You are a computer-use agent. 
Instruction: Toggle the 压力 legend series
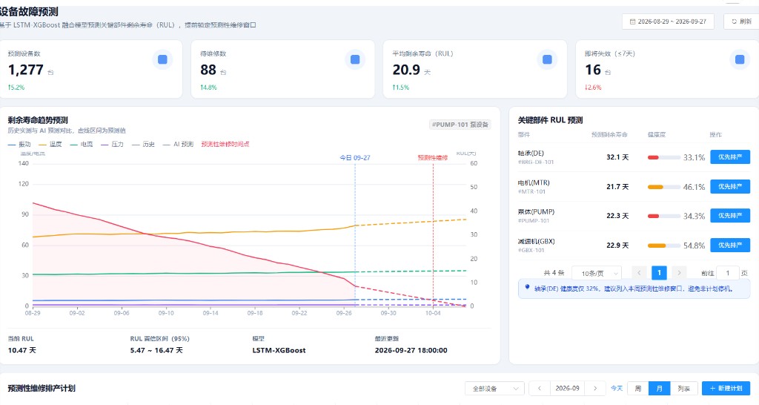pyautogui.click(x=113, y=145)
